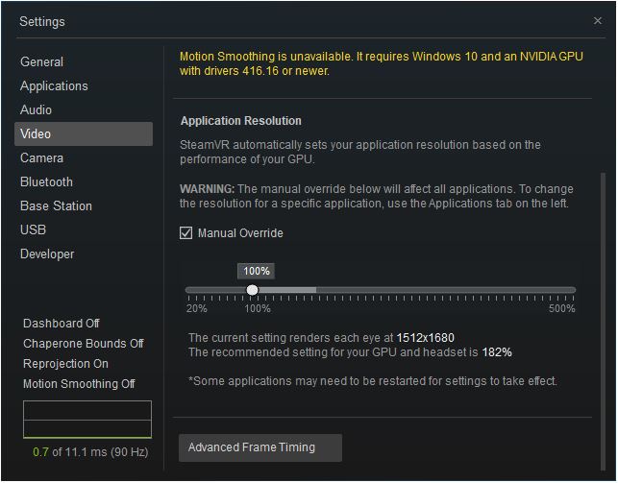This screenshot has width=618, height=483.
Task: Click the frame timing graph
Action: point(87,420)
